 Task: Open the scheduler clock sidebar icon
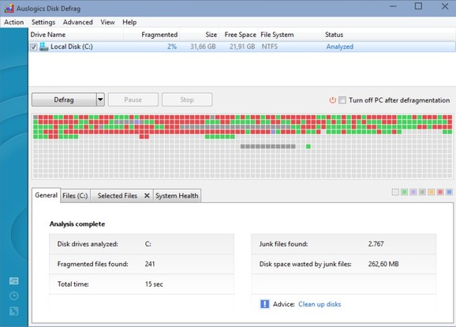pyautogui.click(x=13, y=296)
